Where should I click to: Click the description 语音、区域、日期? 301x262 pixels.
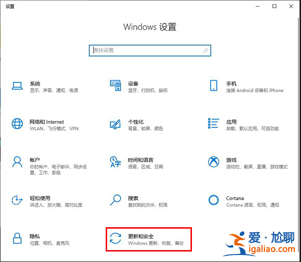point(146,167)
